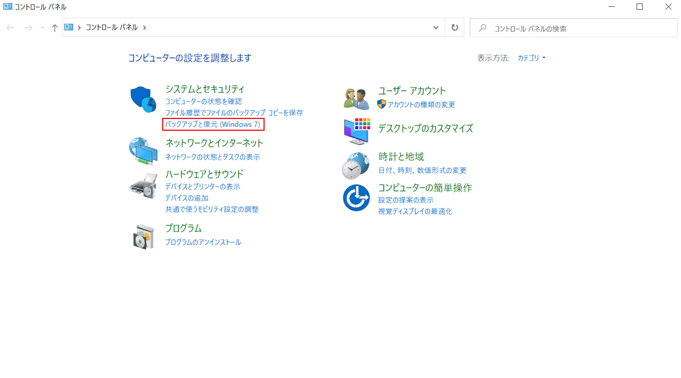Click the search magnifier icon
Screen dimensions: 681x378
482,28
